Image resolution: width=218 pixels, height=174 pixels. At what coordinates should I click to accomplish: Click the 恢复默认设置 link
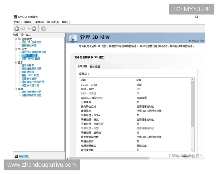197,41
